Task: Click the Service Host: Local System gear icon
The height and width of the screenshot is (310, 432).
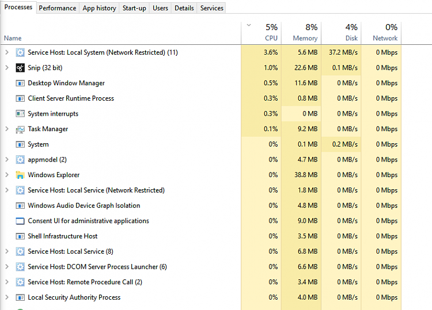Action: tap(20, 52)
